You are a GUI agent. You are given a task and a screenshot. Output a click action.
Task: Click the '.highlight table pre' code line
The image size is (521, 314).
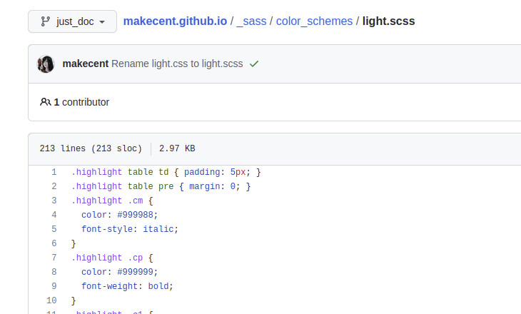pyautogui.click(x=161, y=186)
